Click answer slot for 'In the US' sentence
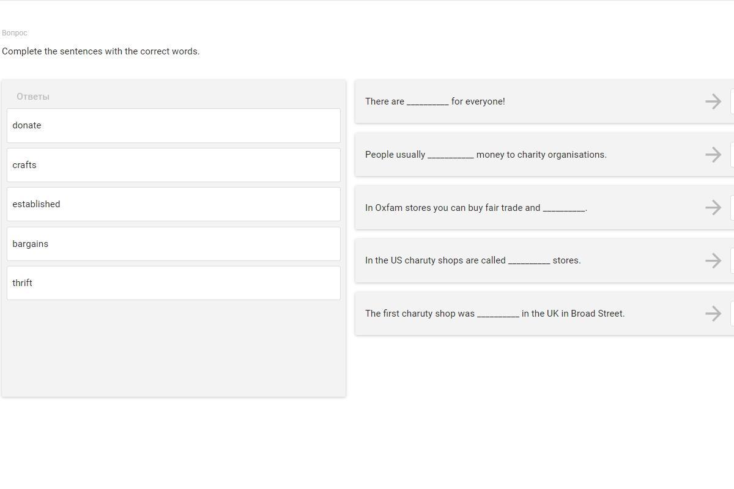 [x=732, y=260]
